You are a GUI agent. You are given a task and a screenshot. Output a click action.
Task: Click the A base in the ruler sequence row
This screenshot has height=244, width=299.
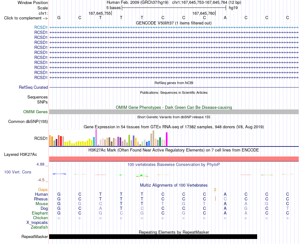tap(225, 18)
